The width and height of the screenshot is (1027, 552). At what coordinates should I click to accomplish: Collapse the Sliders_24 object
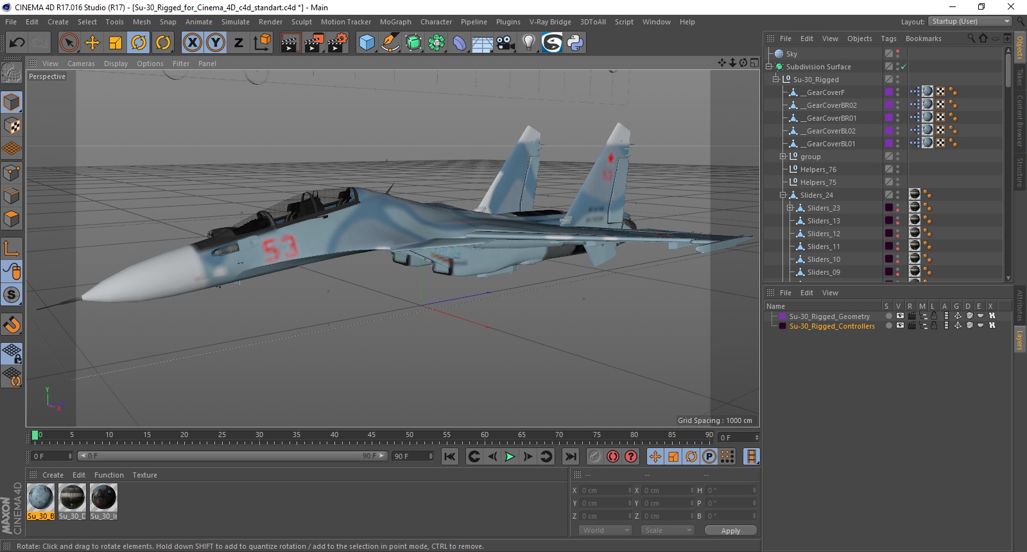[783, 195]
